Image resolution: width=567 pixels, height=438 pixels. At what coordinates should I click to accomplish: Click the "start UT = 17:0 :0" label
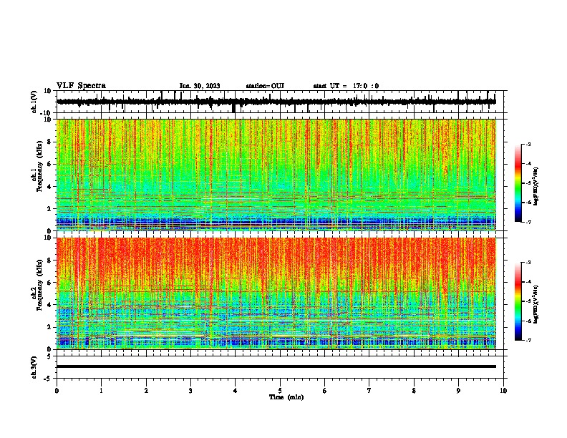click(346, 86)
